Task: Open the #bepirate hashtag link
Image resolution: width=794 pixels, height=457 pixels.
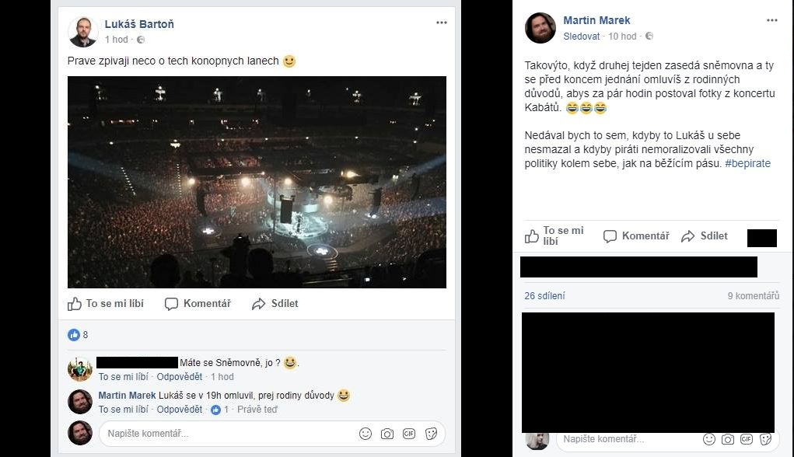Action: [747, 163]
